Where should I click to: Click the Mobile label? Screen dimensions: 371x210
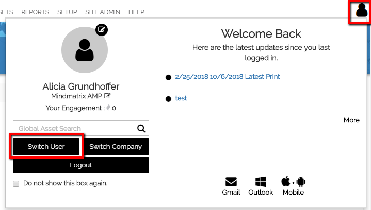tap(294, 192)
